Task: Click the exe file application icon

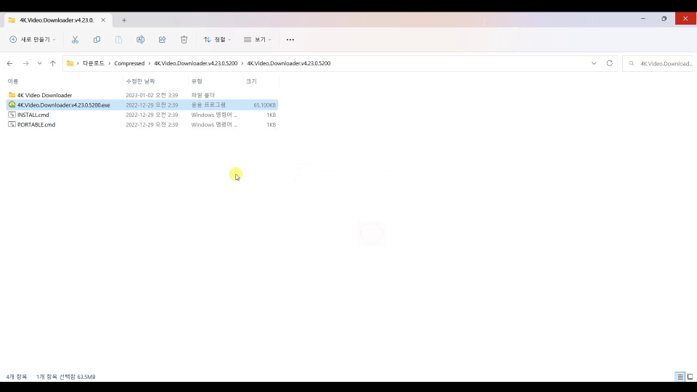Action: (12, 105)
